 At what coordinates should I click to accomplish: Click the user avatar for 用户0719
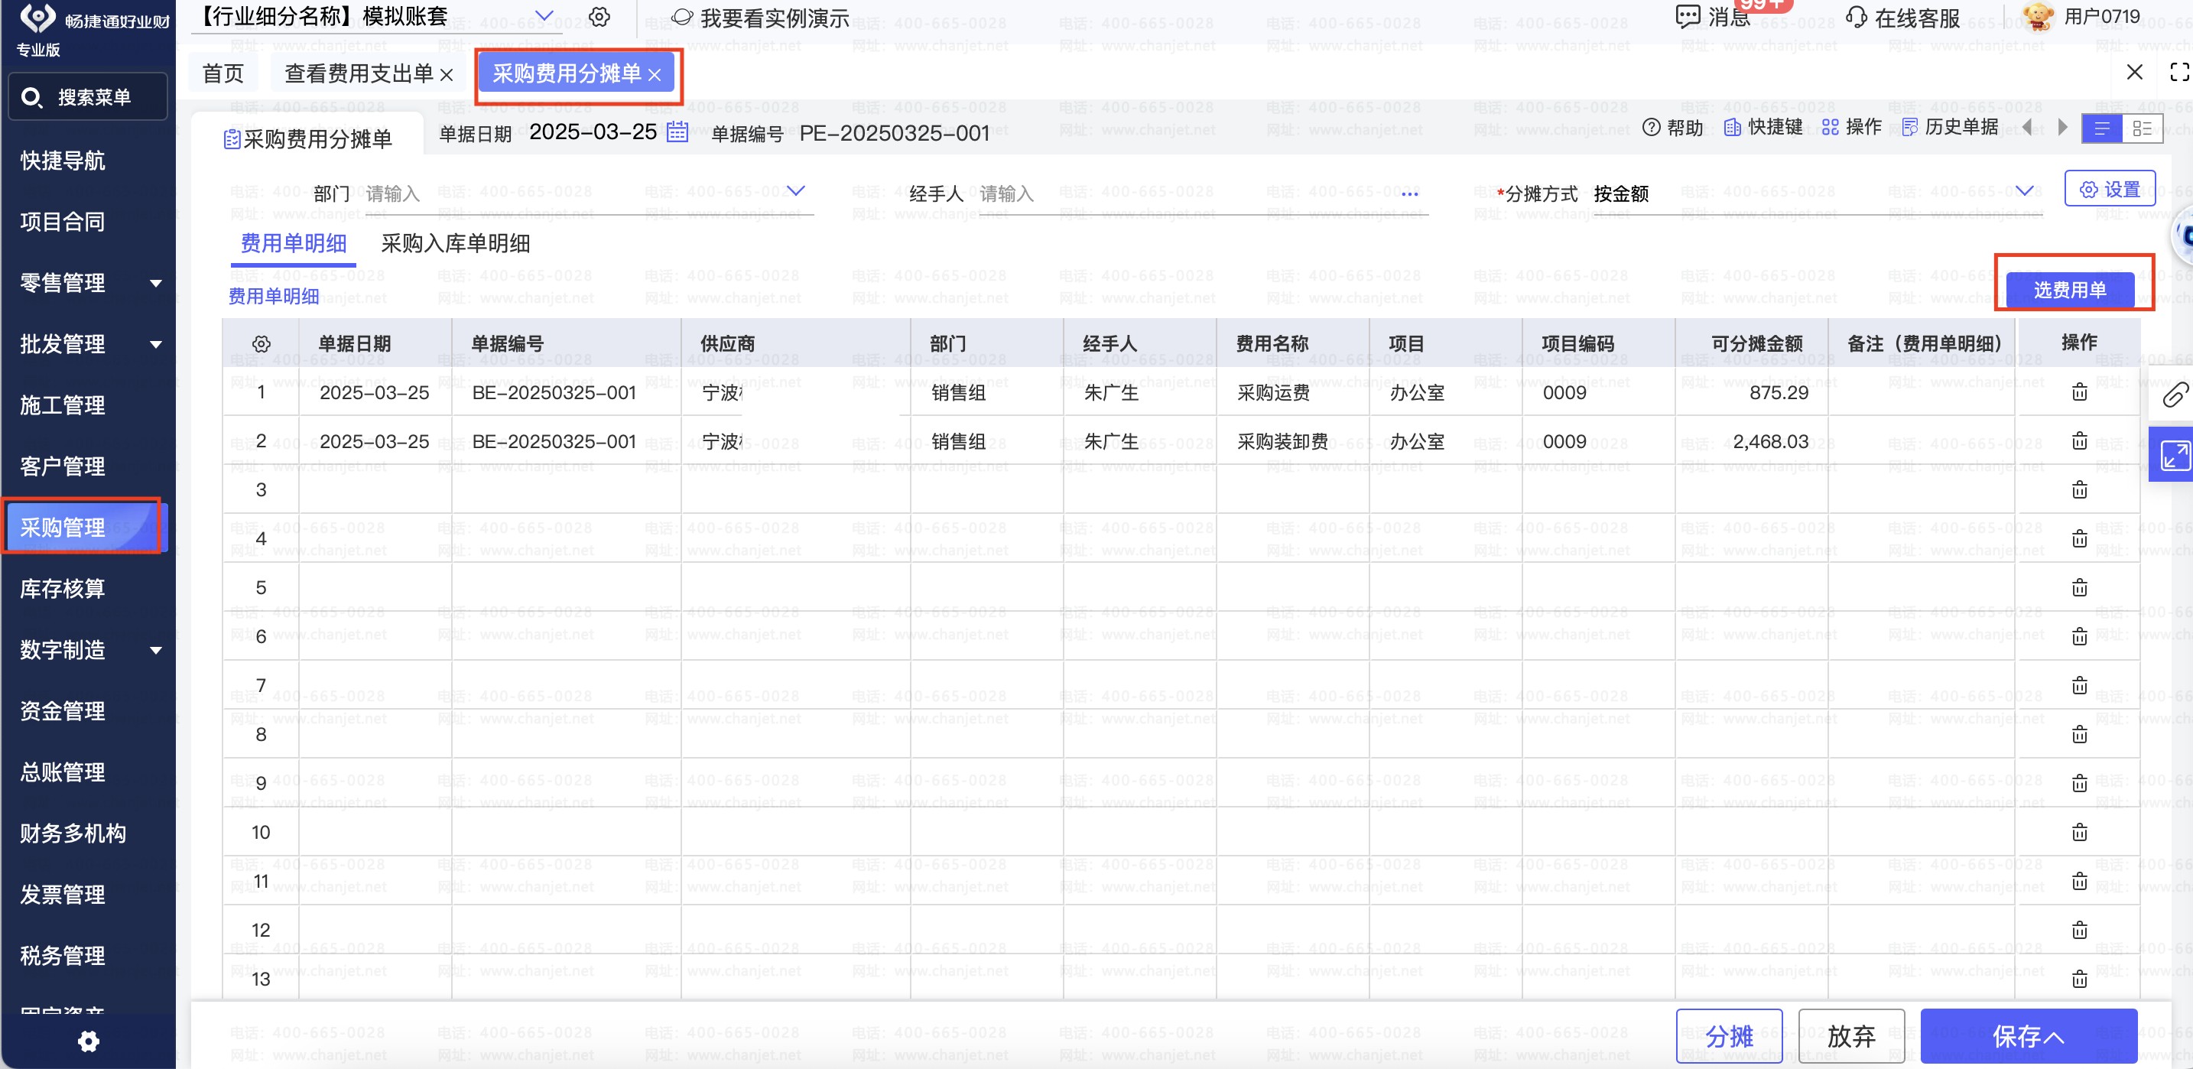tap(2038, 16)
